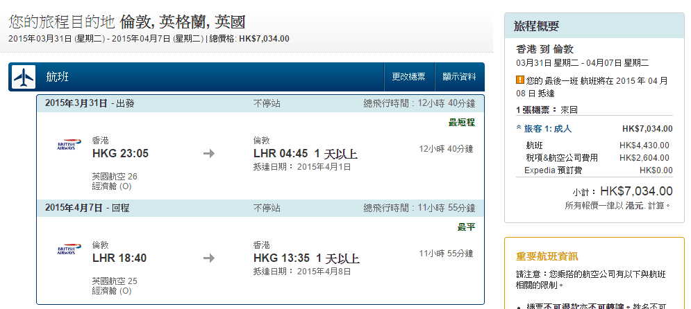Click the arrow between LHR 18:40 and HKG 13:35
Screen dimensions: 691x309
click(x=209, y=258)
